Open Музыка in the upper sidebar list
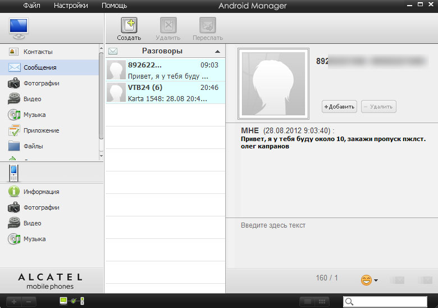438x308 pixels. 34,115
